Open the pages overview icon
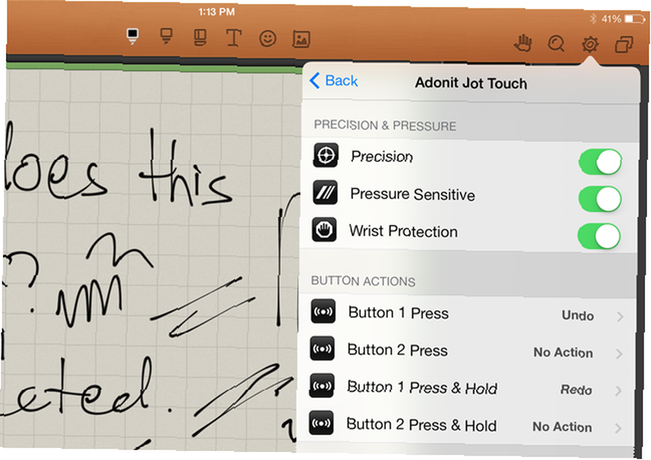651x460 pixels. 624,44
